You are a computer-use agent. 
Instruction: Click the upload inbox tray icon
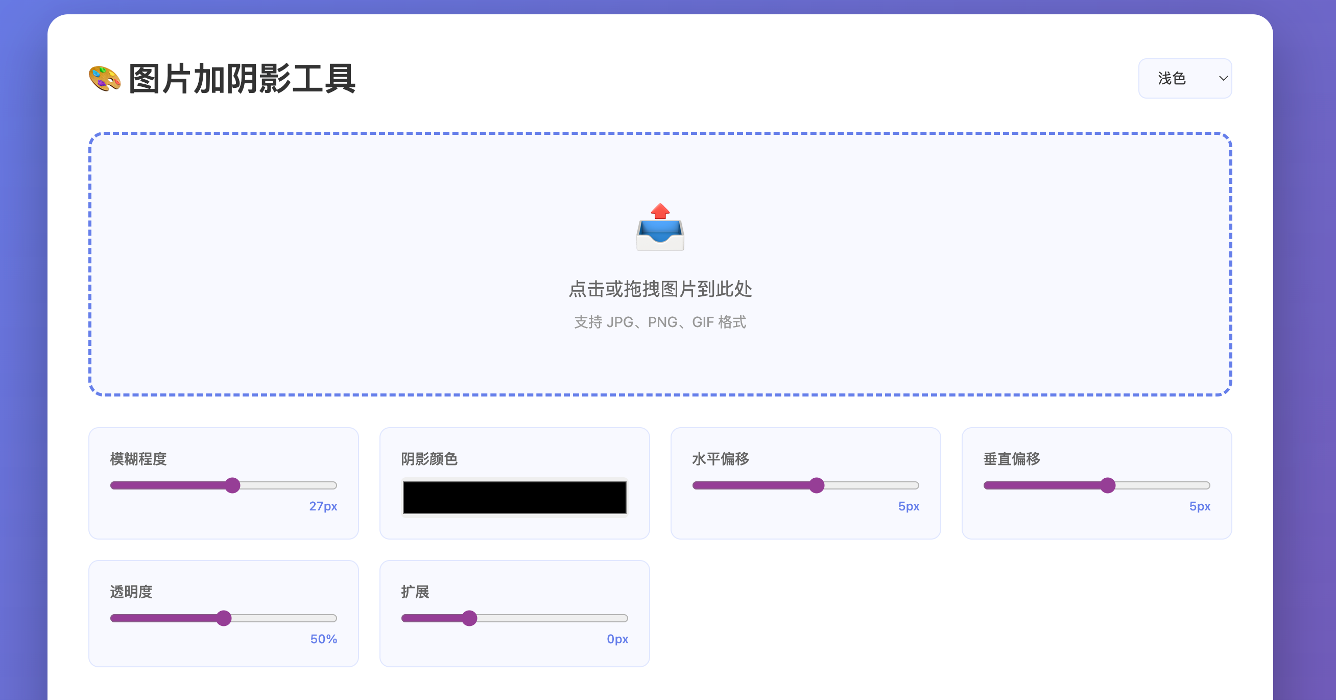coord(660,227)
